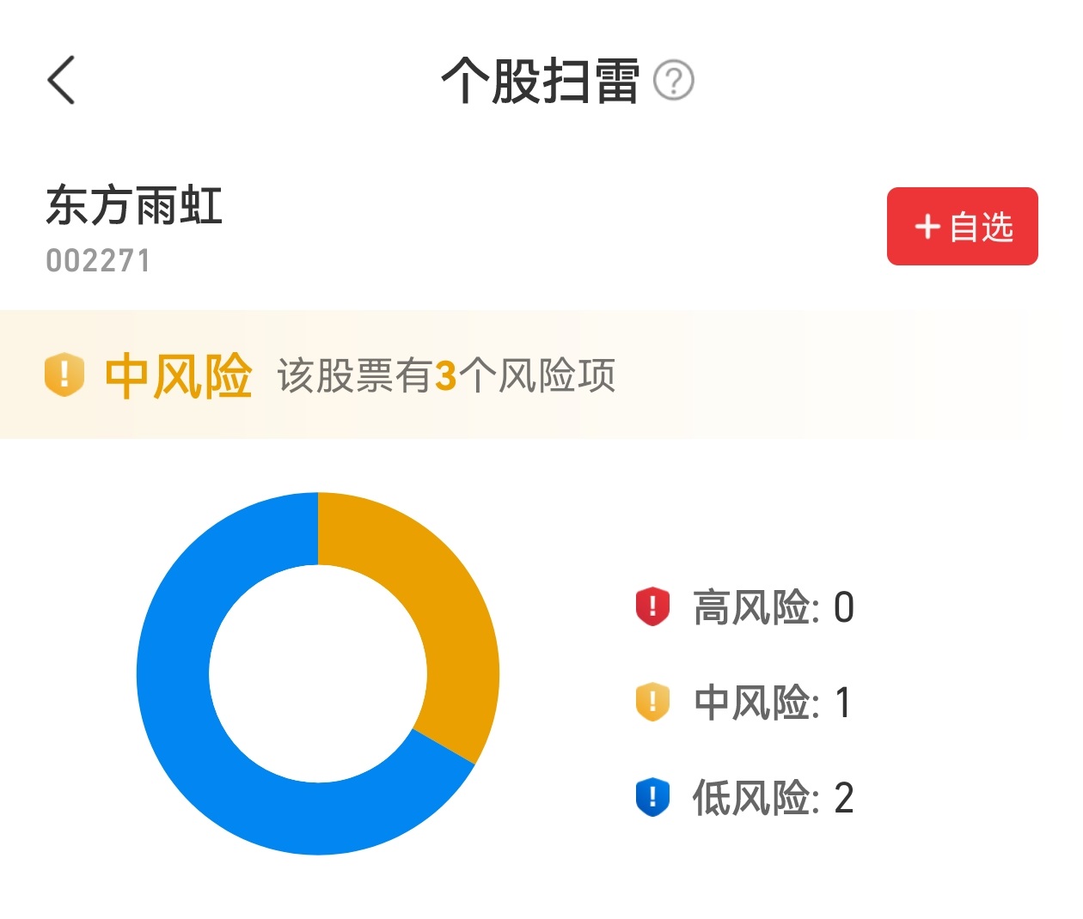Viewport: 1083px width, 919px height.
Task: Tap the stock code 002271
Action: tap(98, 260)
